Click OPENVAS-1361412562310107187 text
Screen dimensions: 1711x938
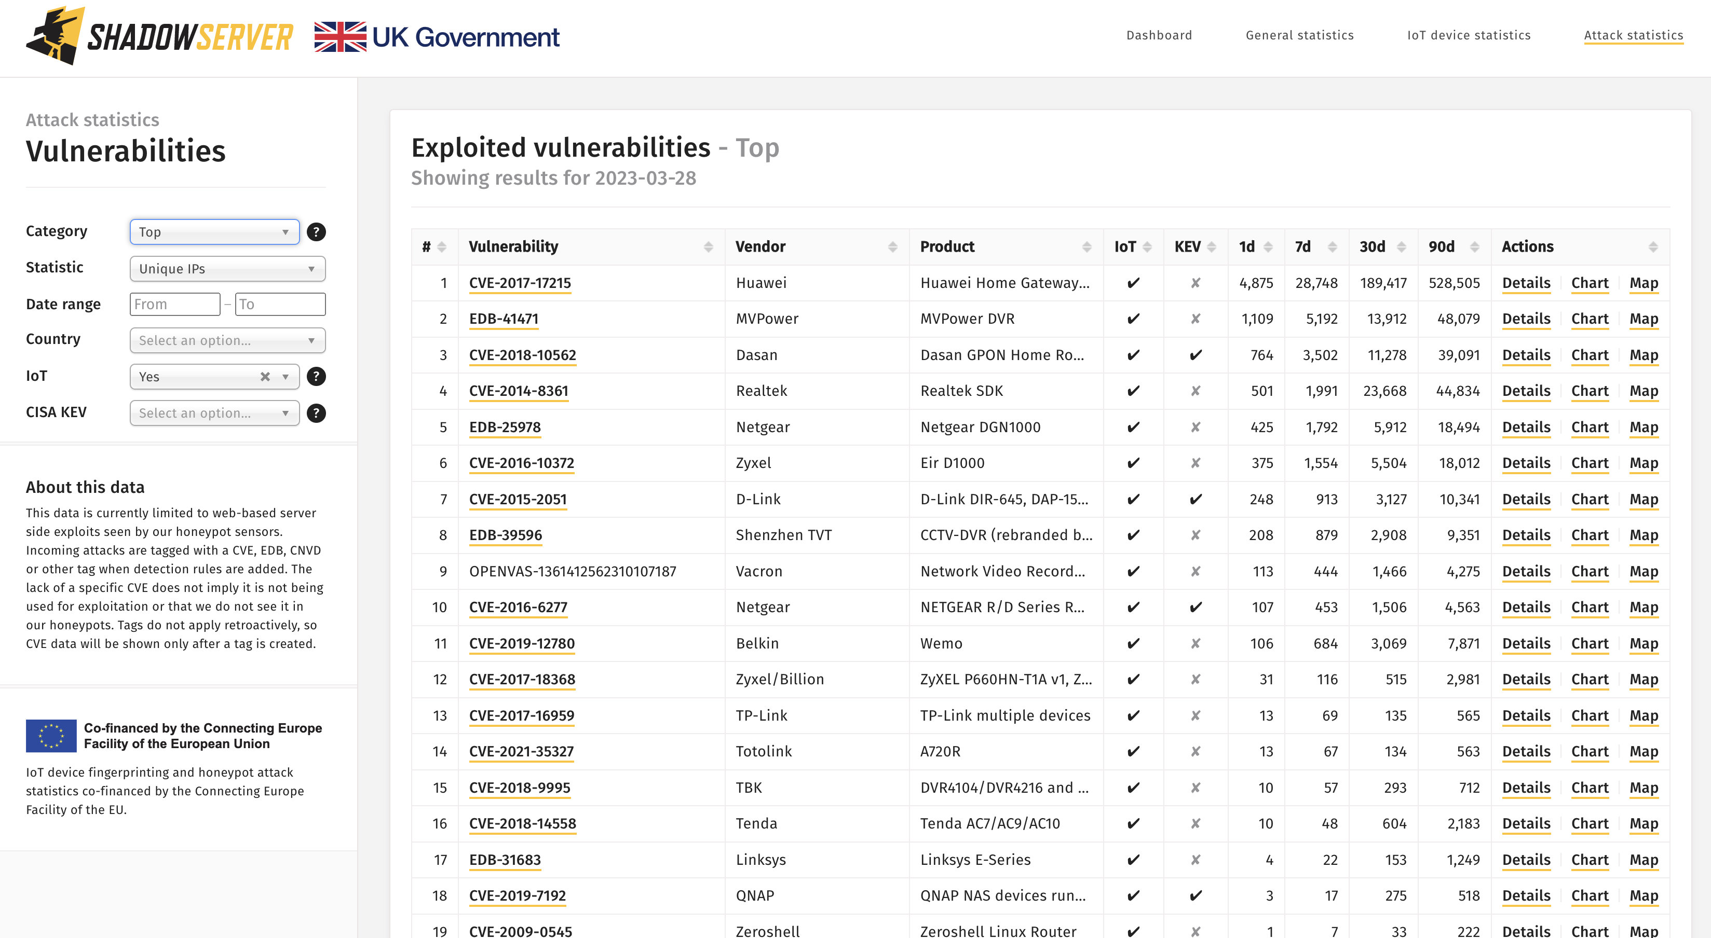point(573,571)
